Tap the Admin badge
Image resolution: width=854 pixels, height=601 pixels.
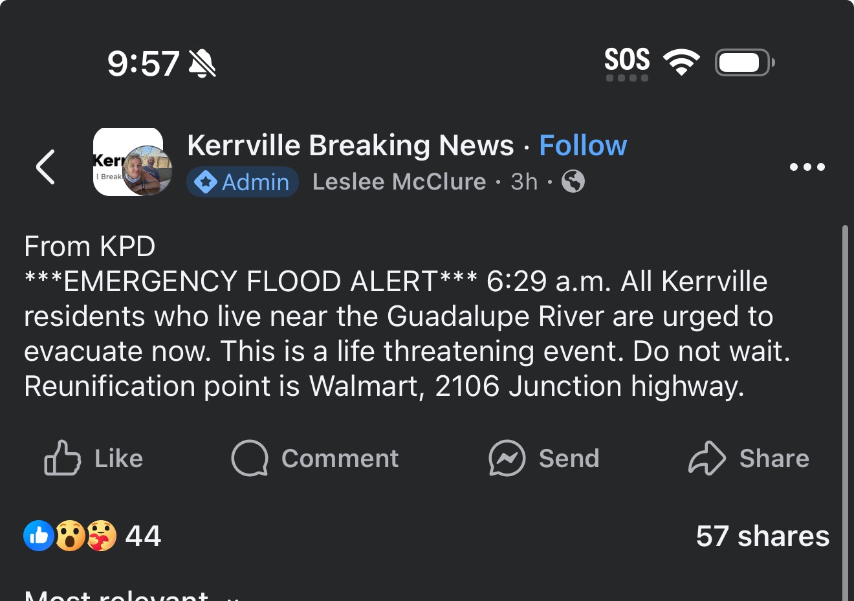[x=243, y=182]
